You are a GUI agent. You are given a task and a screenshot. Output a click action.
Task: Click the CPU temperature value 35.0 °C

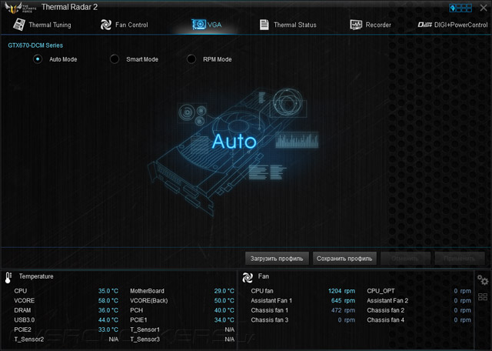[108, 291]
